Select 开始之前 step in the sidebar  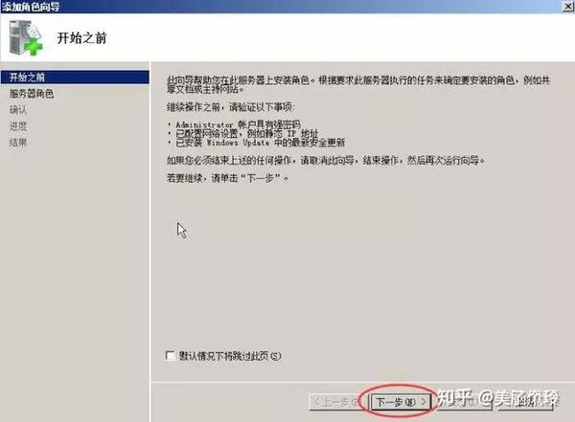[75, 78]
